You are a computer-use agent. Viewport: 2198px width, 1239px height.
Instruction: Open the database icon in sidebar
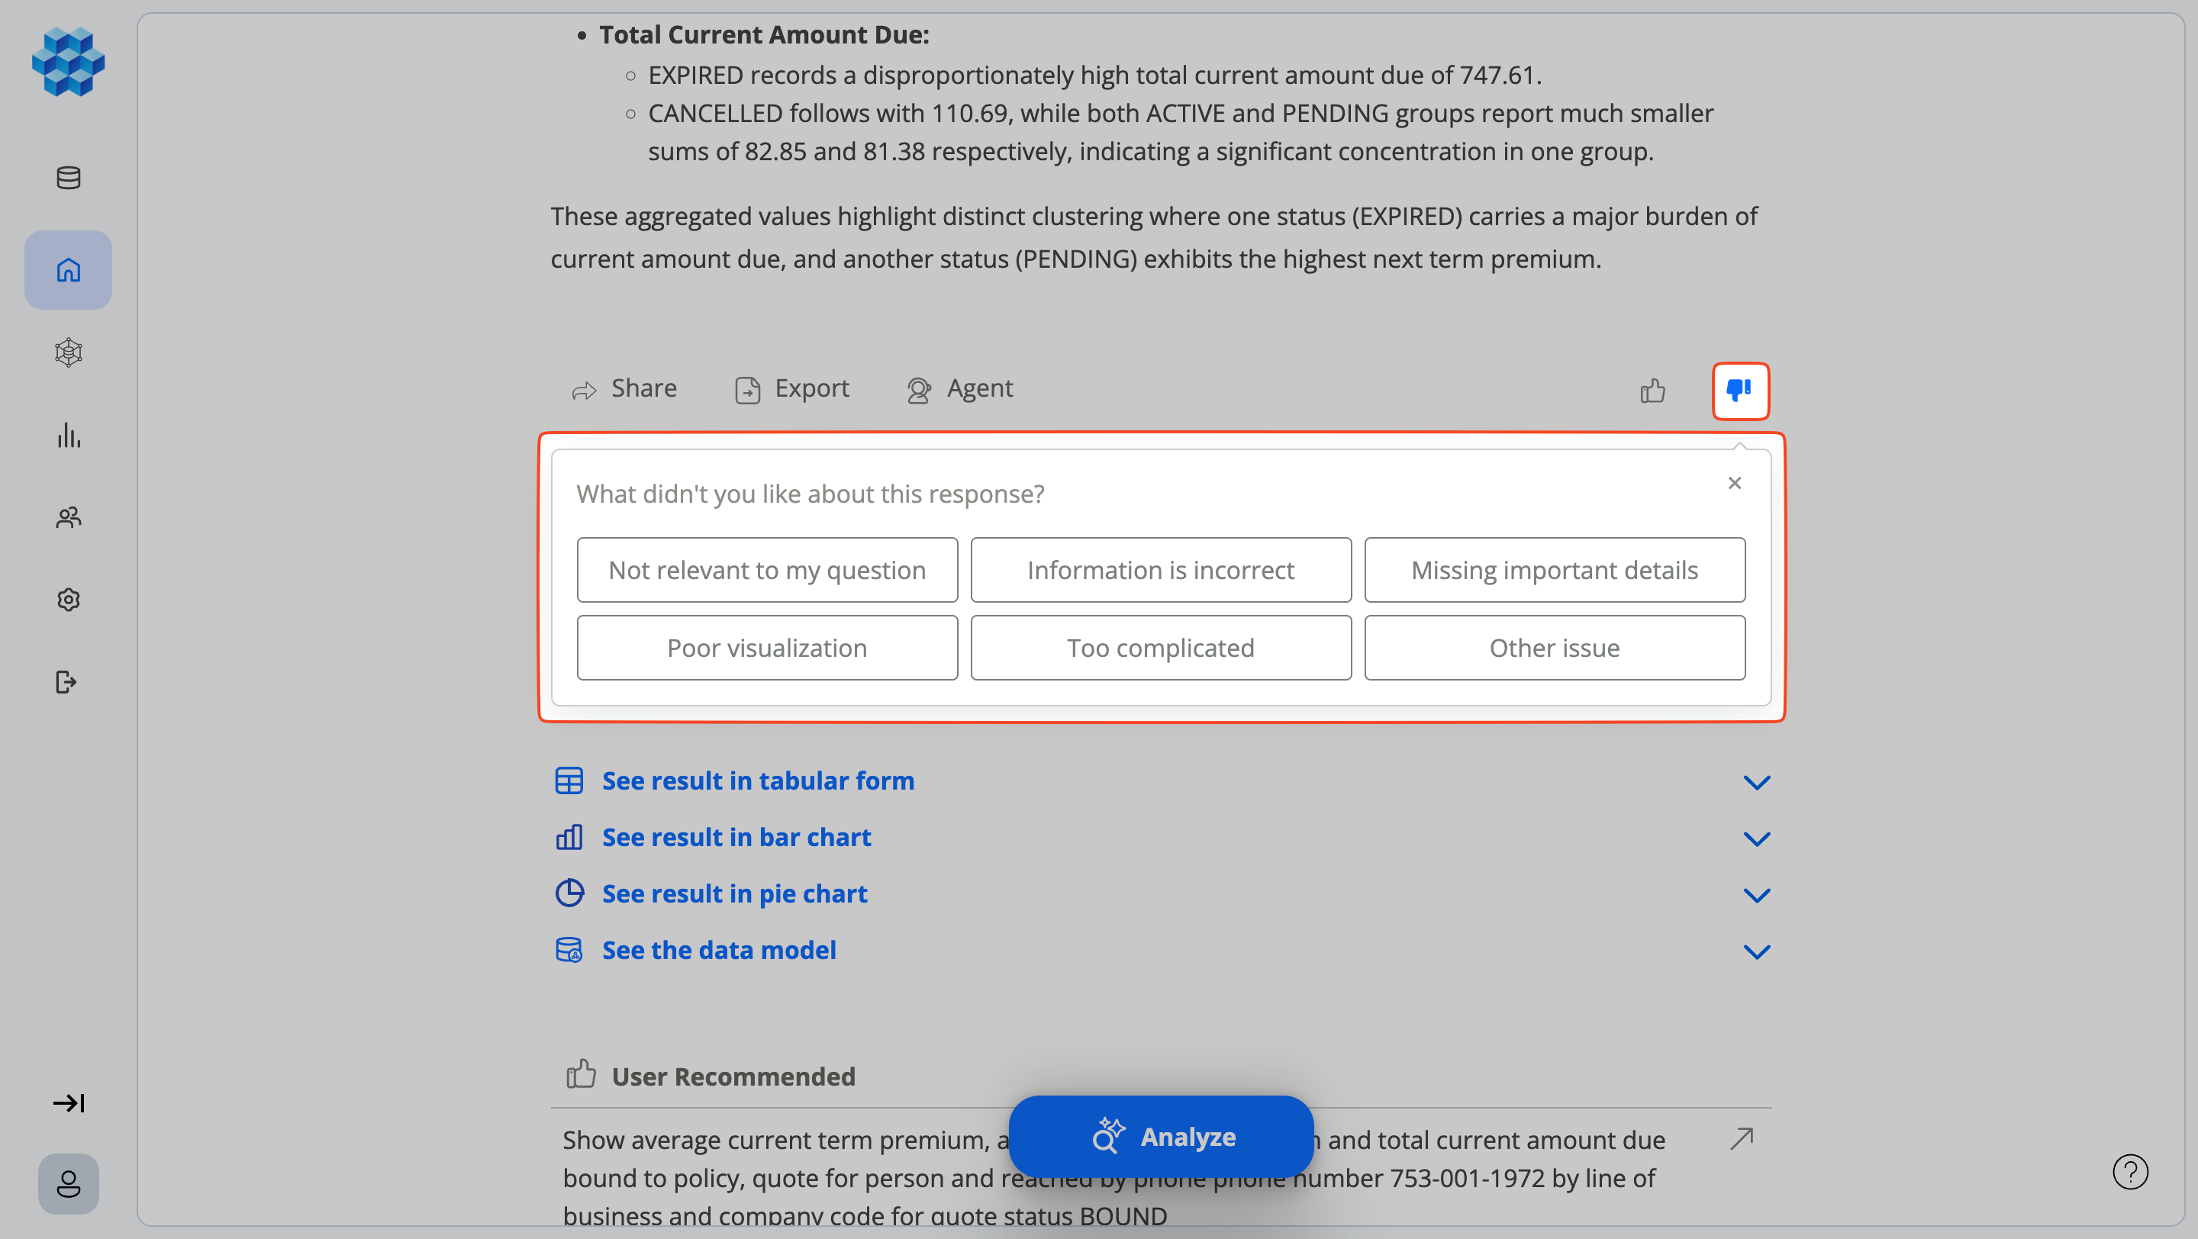pyautogui.click(x=68, y=177)
